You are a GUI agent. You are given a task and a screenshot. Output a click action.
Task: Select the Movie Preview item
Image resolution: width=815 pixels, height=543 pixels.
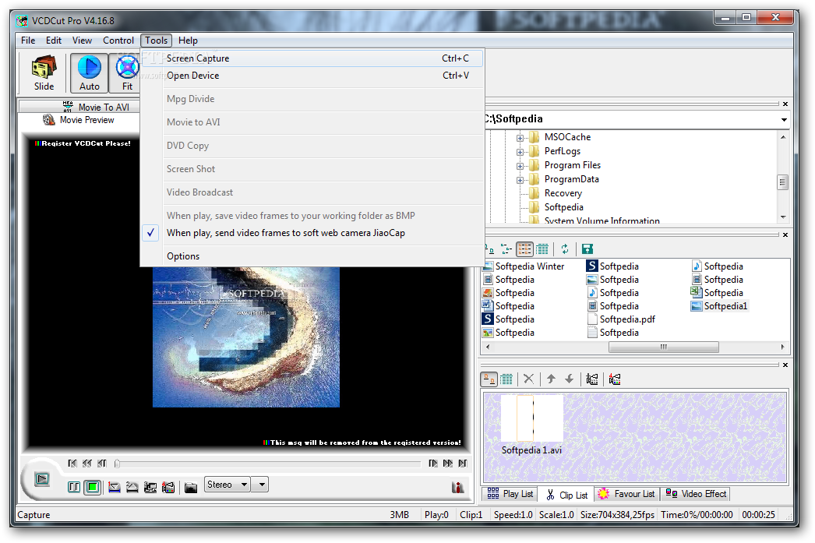click(x=79, y=120)
